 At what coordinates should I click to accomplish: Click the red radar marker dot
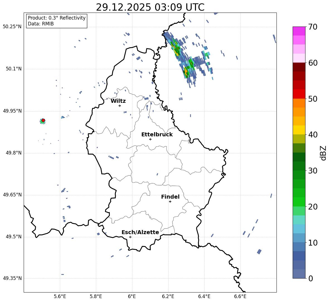[x=43, y=120]
